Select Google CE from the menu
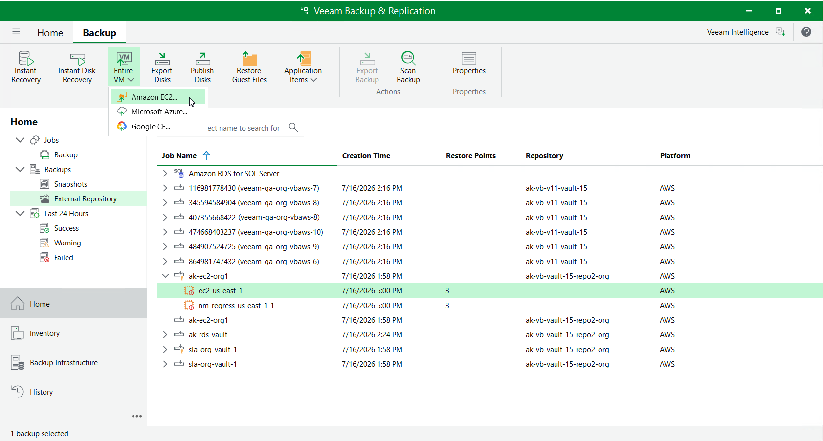Screen dimensions: 823x441 point(158,127)
